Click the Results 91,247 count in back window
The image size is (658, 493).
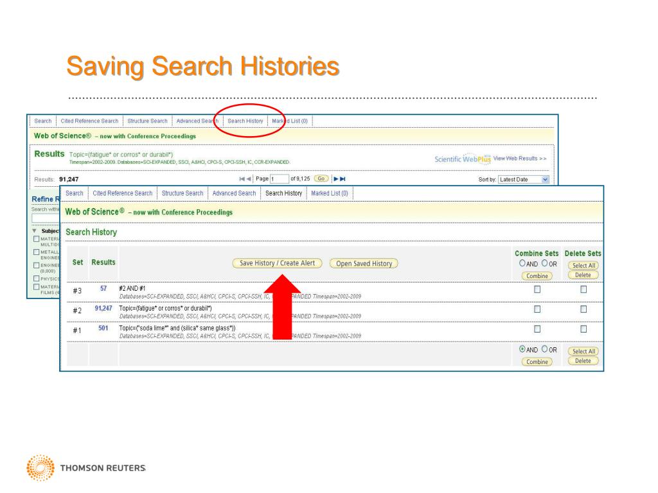[69, 180]
